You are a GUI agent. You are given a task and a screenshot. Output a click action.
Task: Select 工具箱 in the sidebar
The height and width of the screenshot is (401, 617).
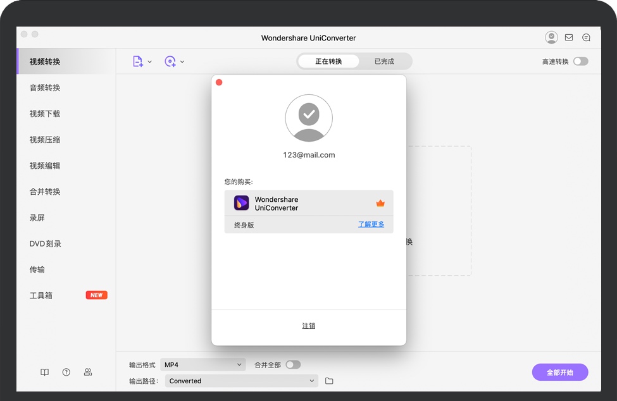coord(66,295)
